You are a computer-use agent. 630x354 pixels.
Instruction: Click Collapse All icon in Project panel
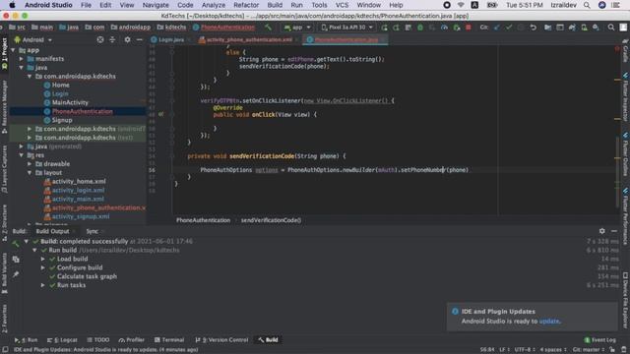click(x=112, y=39)
